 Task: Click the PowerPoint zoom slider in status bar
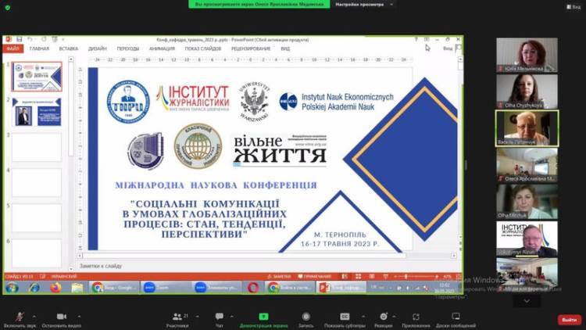tap(413, 276)
